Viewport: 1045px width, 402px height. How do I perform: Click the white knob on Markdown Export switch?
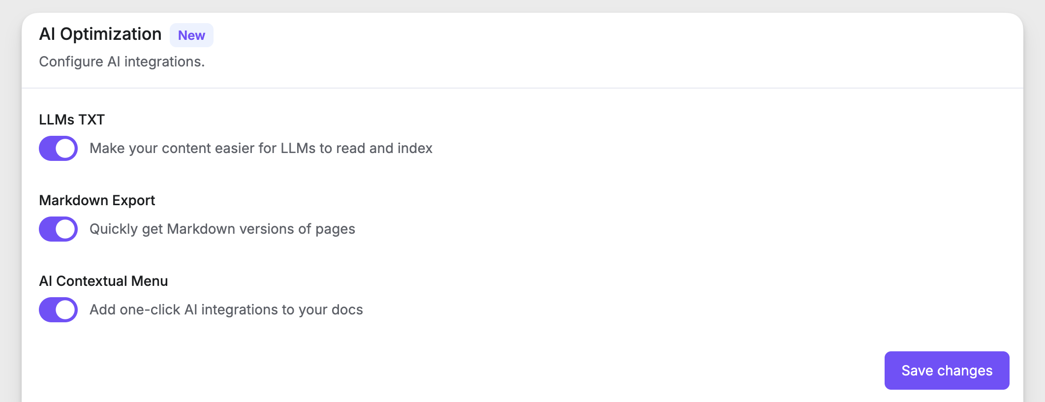pyautogui.click(x=66, y=229)
